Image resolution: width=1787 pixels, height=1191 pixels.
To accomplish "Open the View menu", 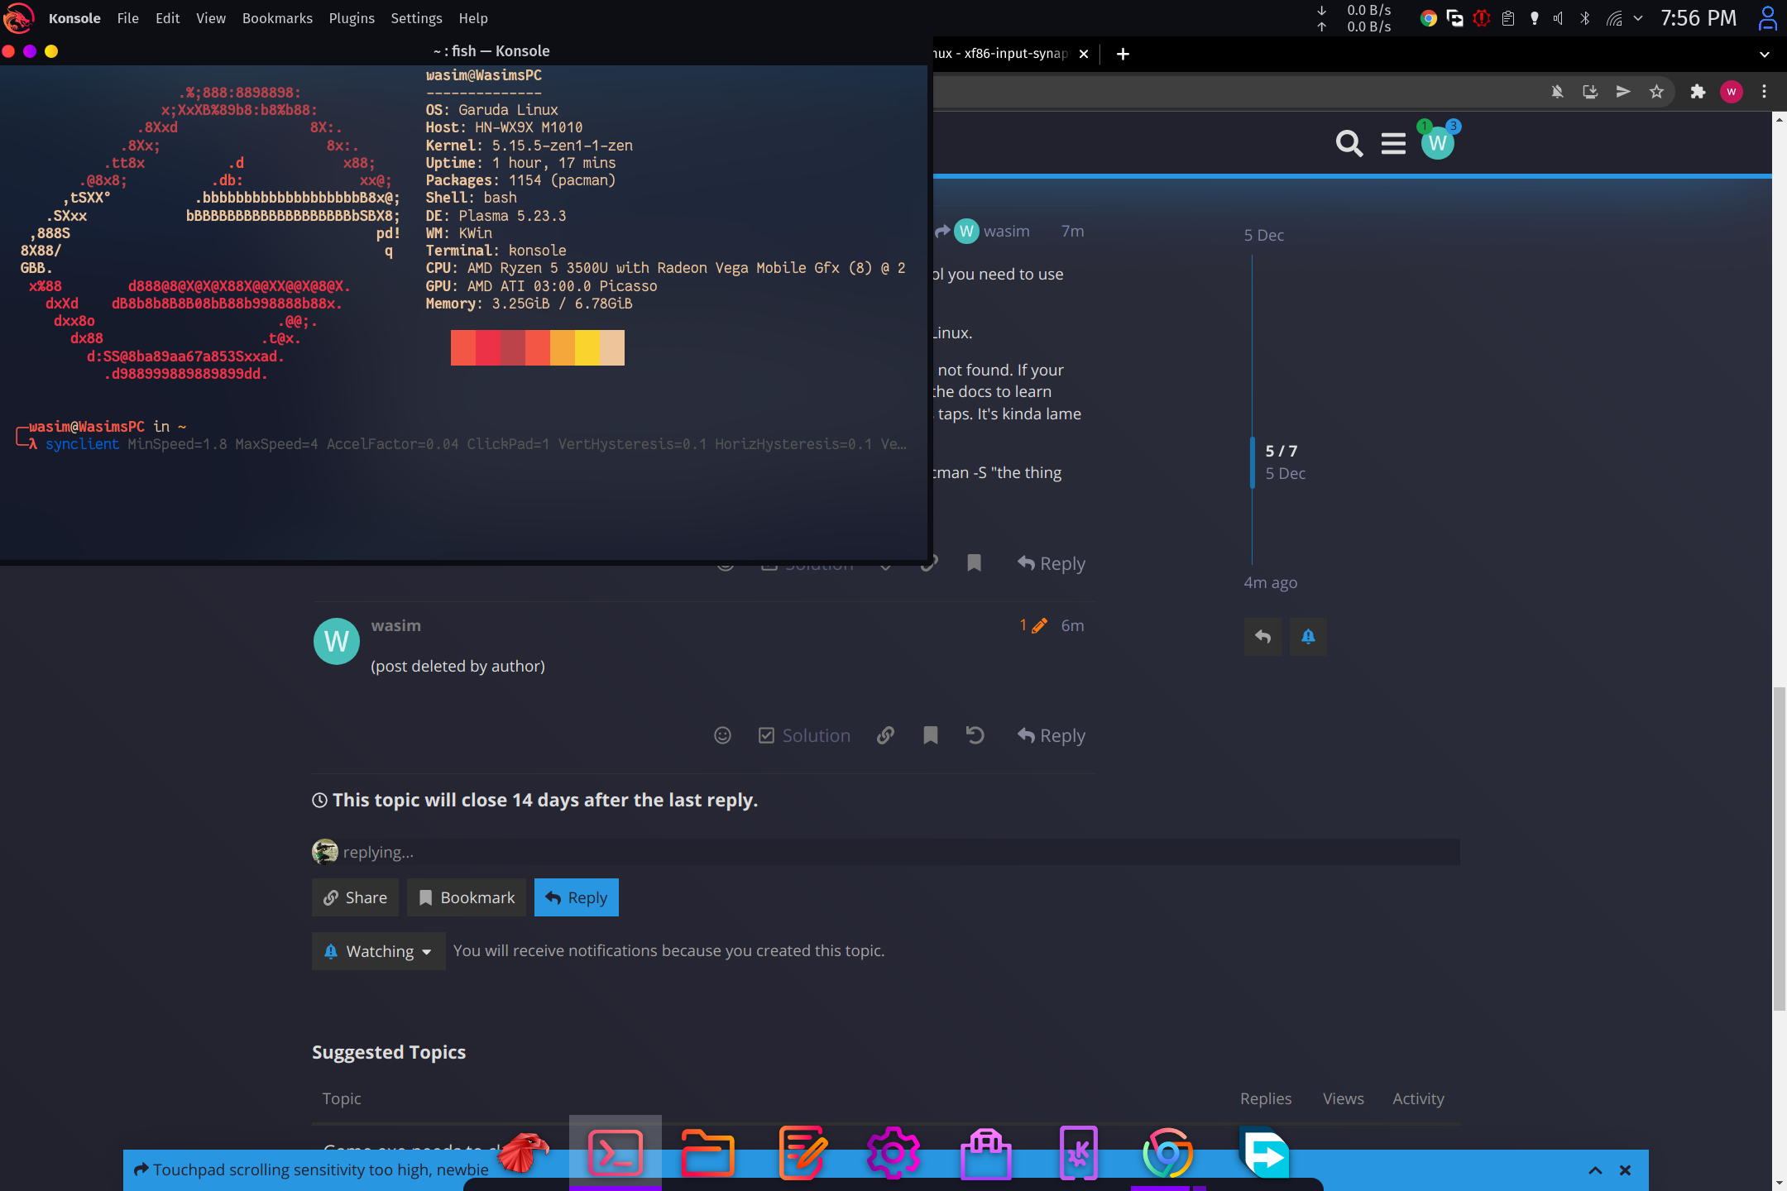I will click(211, 18).
